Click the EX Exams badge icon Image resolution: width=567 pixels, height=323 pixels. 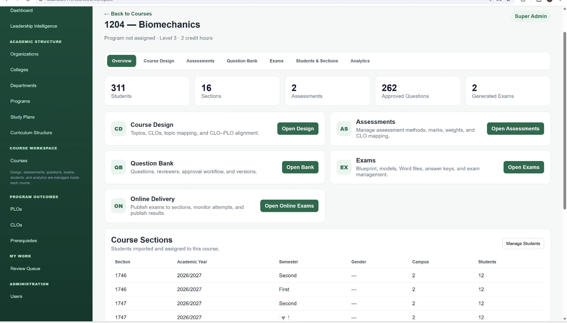point(344,167)
